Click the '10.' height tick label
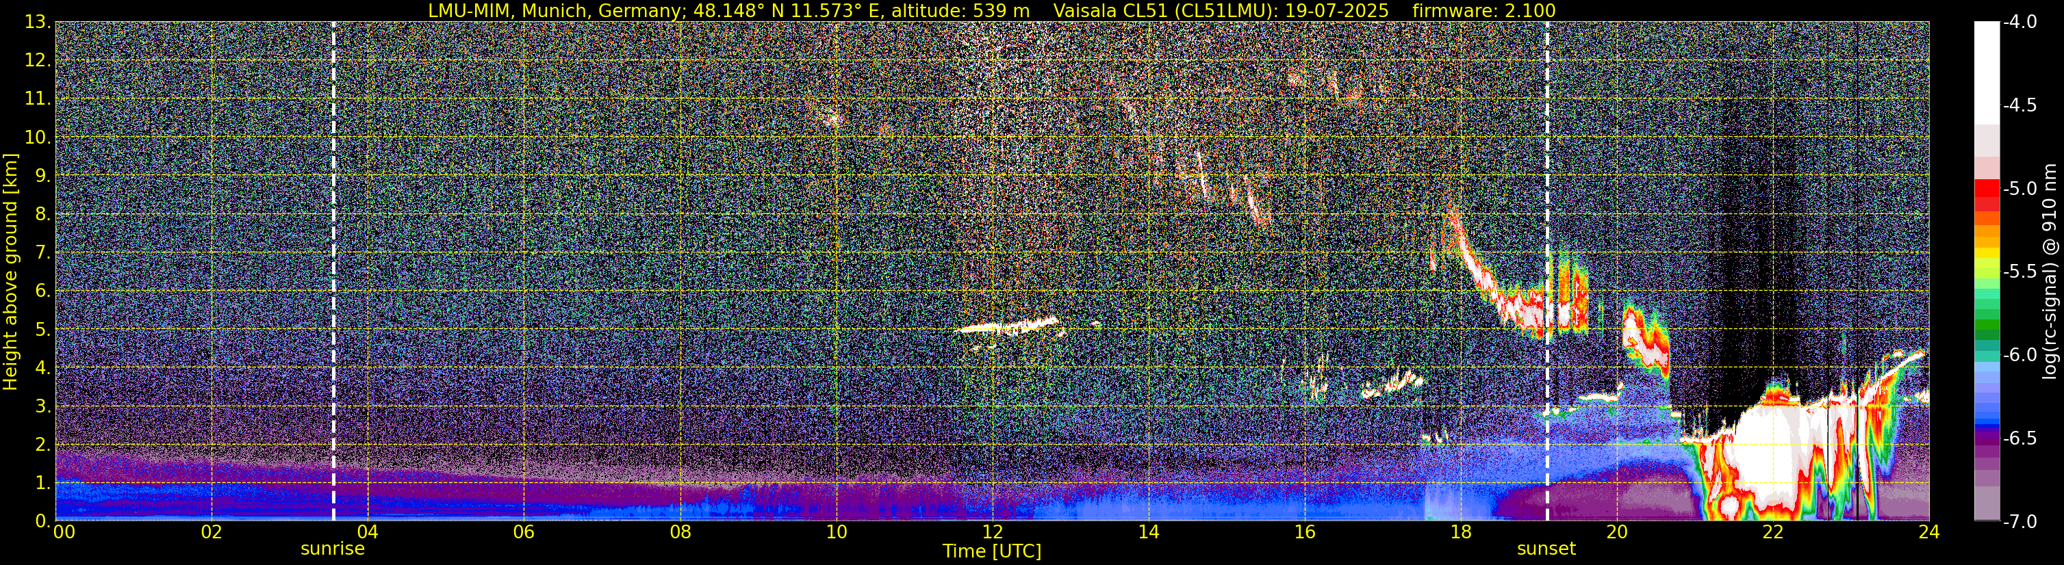2064x565 pixels. click(38, 137)
